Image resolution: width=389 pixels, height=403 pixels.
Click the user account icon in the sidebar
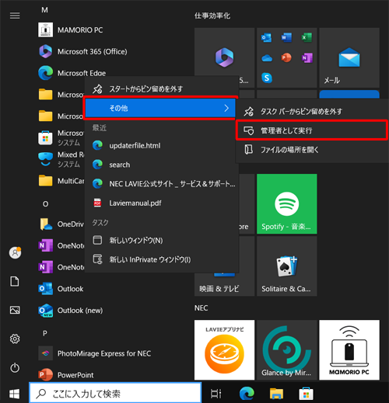(15, 252)
